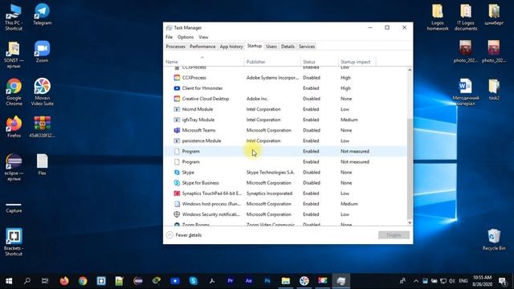Screen dimensions: 514x289
Task: Select Creative Cloud Desktop entry
Action: 285,99
